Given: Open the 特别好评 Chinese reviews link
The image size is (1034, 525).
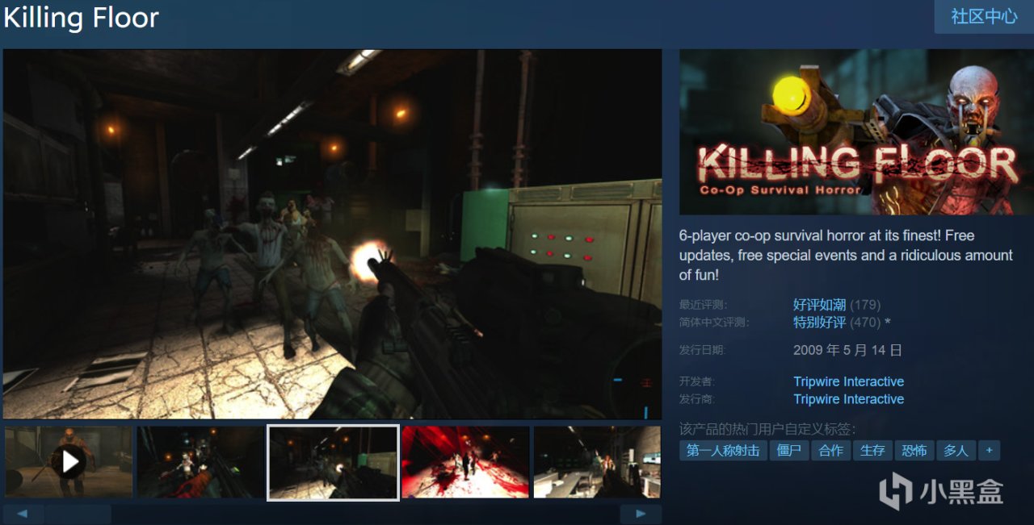Looking at the screenshot, I should (819, 323).
